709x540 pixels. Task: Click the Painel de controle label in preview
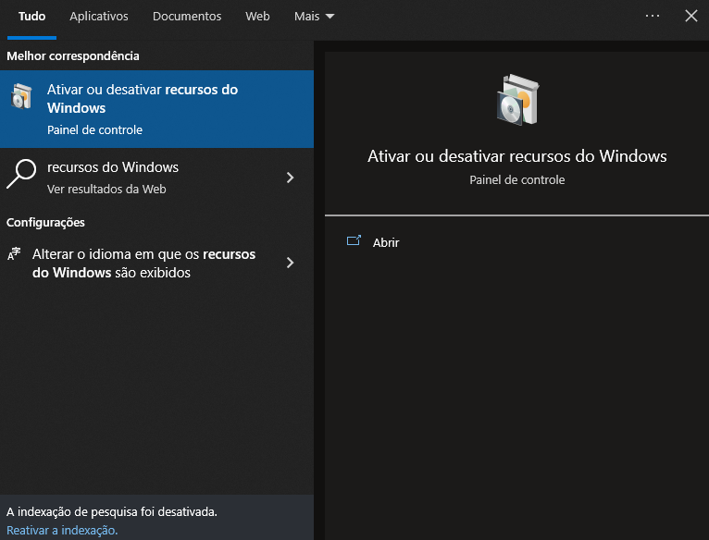(516, 180)
